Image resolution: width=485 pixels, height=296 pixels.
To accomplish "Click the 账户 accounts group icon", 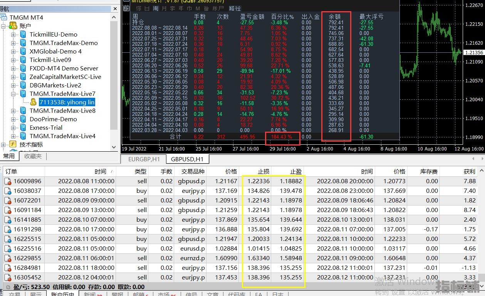I will pyautogui.click(x=13, y=26).
